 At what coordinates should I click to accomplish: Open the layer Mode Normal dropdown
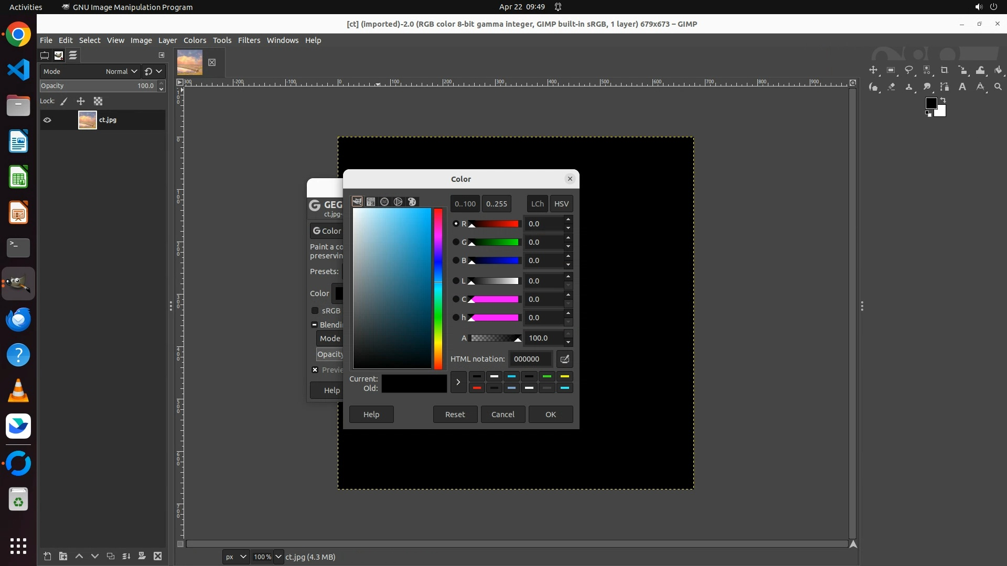[x=121, y=71]
